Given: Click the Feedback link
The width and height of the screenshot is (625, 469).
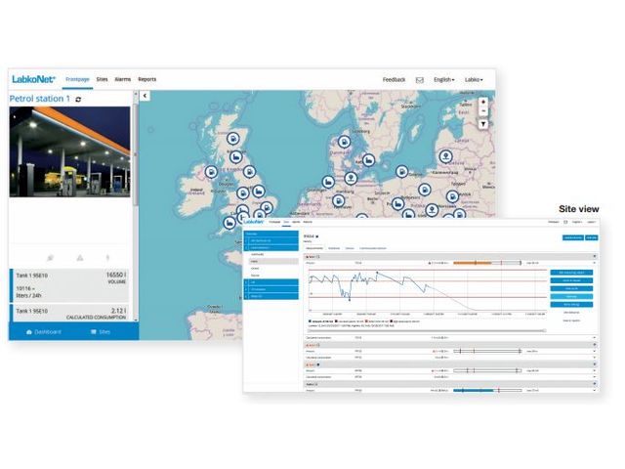Looking at the screenshot, I should click(x=394, y=79).
